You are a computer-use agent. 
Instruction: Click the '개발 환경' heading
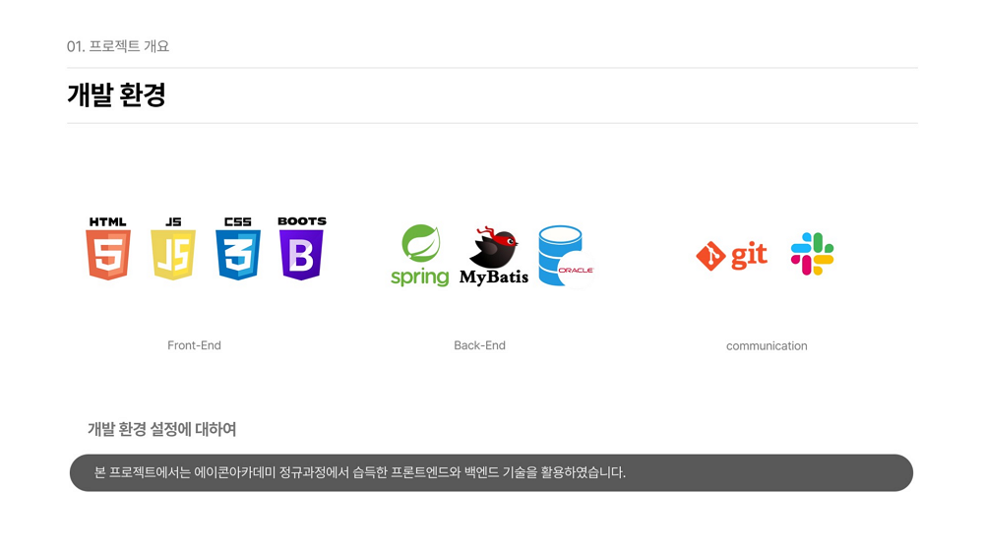[x=116, y=95]
